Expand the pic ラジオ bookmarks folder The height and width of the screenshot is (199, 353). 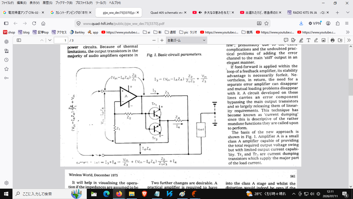(x=188, y=32)
